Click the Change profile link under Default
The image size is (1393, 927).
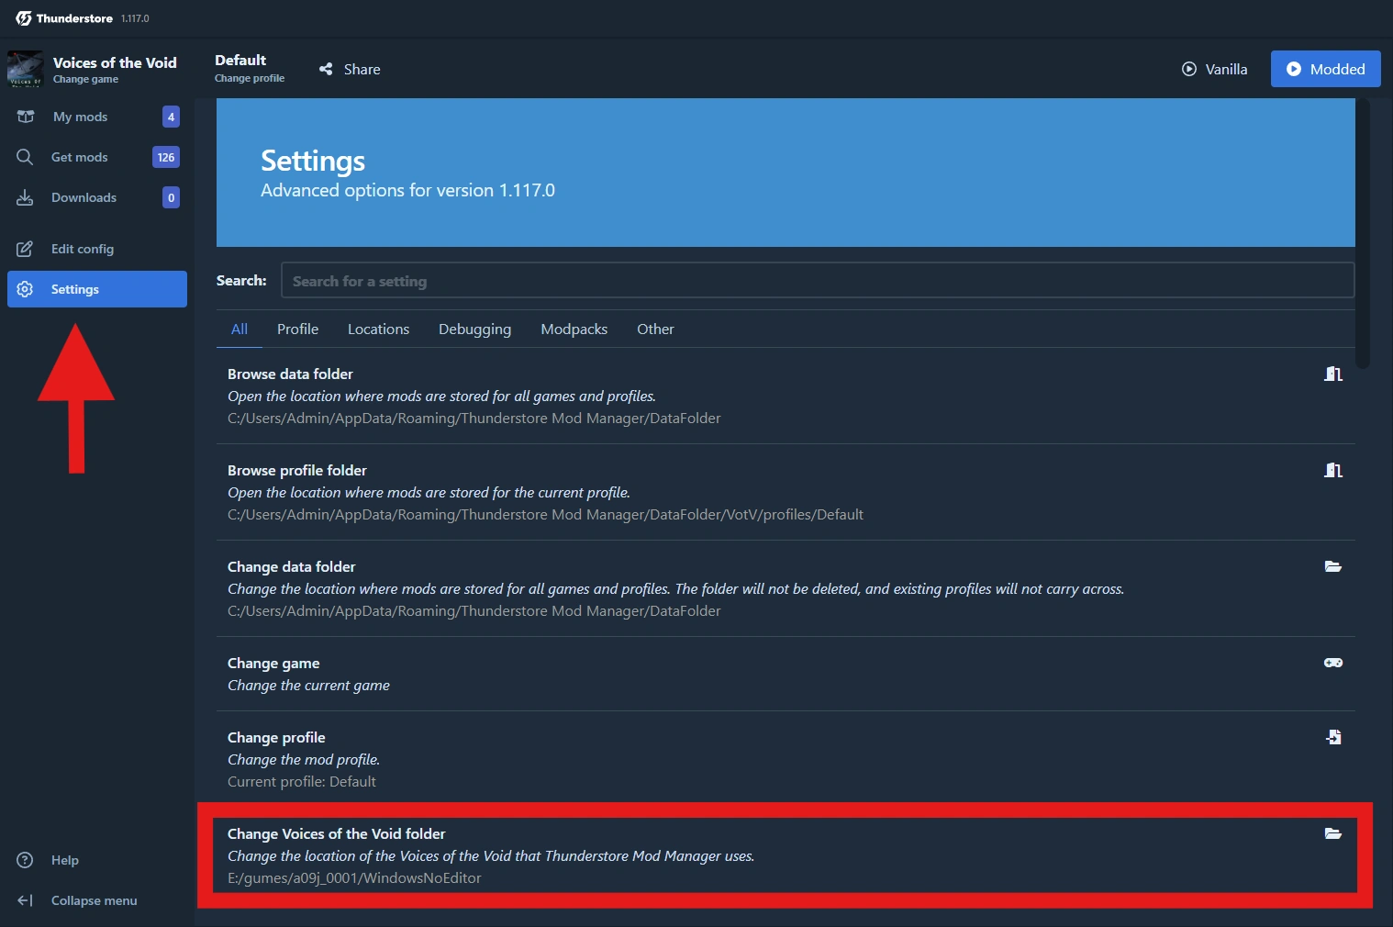coord(250,78)
